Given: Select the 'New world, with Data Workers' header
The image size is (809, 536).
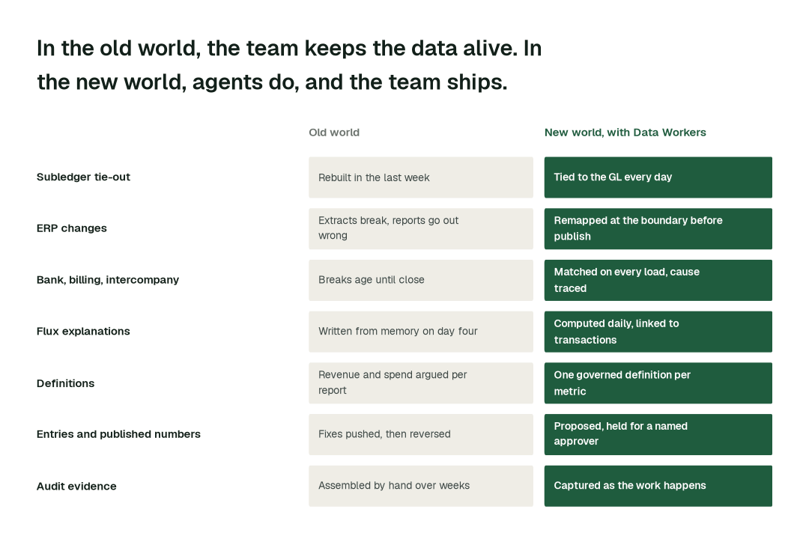Looking at the screenshot, I should coord(625,133).
